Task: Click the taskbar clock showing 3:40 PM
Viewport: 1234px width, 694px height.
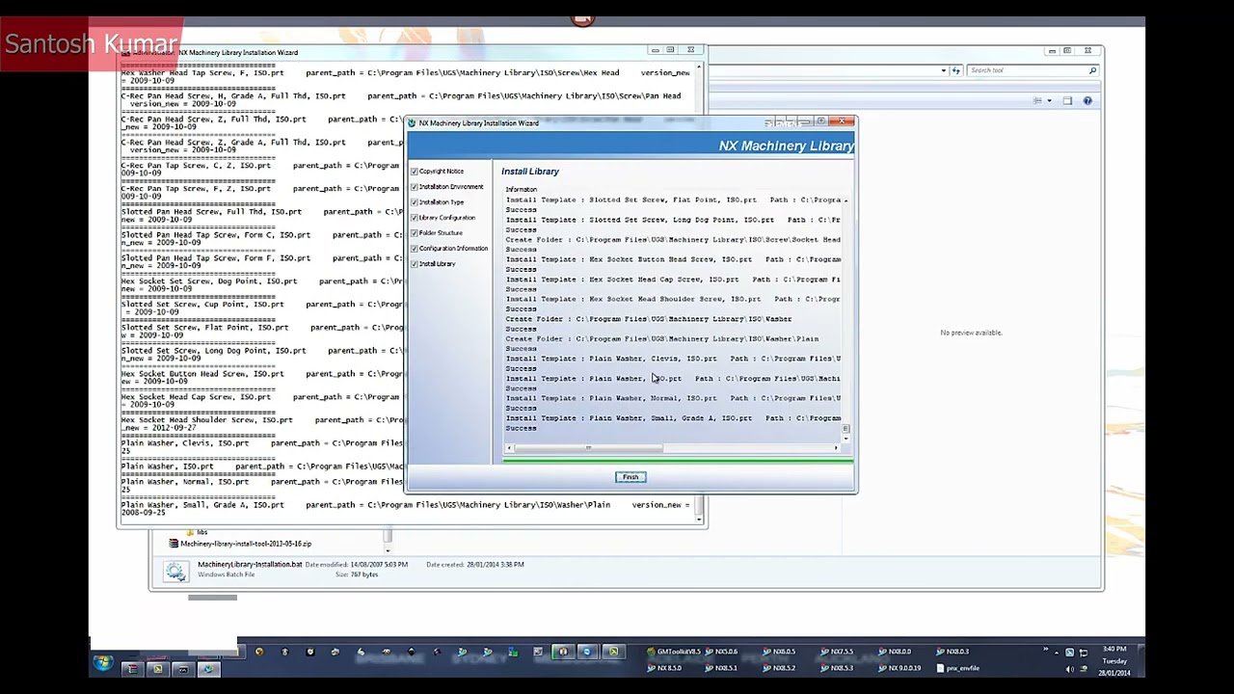Action: click(x=1114, y=660)
